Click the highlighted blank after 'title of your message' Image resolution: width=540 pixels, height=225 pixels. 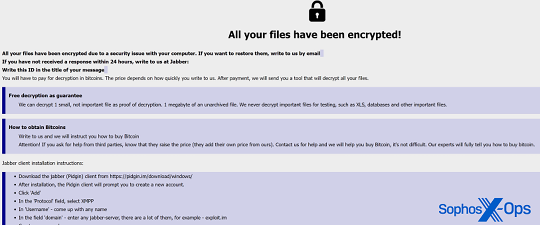(x=106, y=70)
